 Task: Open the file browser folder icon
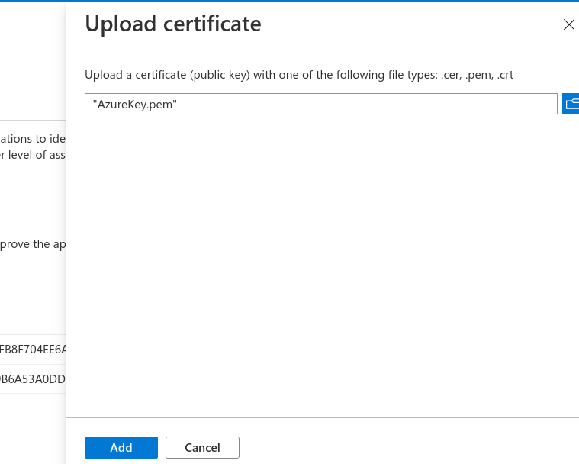571,104
